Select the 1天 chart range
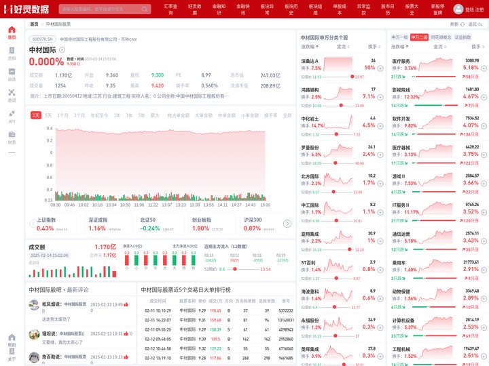 point(36,115)
